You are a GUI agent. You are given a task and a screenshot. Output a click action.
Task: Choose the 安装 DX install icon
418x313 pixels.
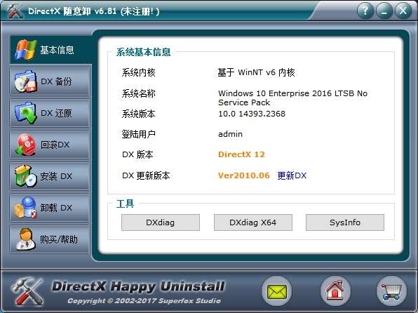25,176
